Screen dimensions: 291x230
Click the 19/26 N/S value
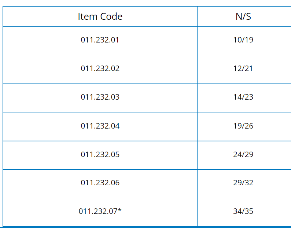click(x=243, y=126)
